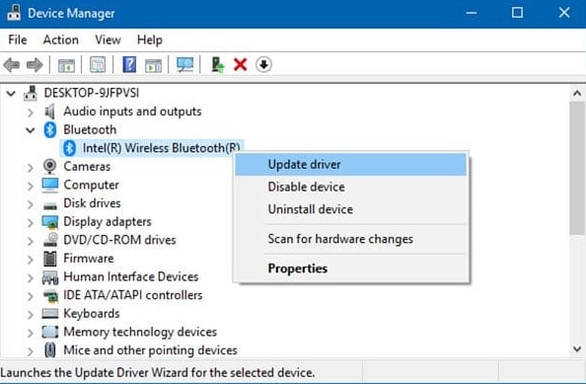Viewport: 586px width, 384px height.
Task: Click the Audio inputs and outputs speaker icon
Action: pyautogui.click(x=49, y=112)
